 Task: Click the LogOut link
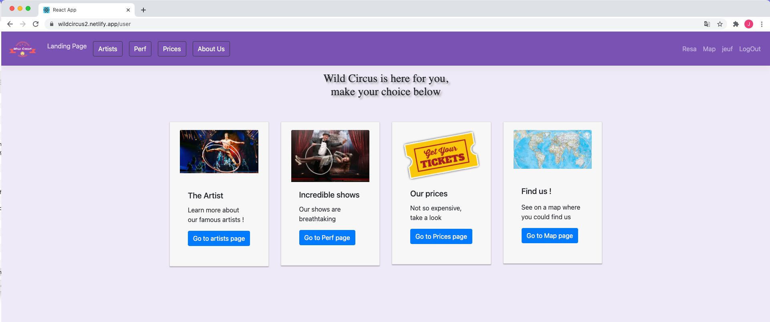pyautogui.click(x=750, y=49)
